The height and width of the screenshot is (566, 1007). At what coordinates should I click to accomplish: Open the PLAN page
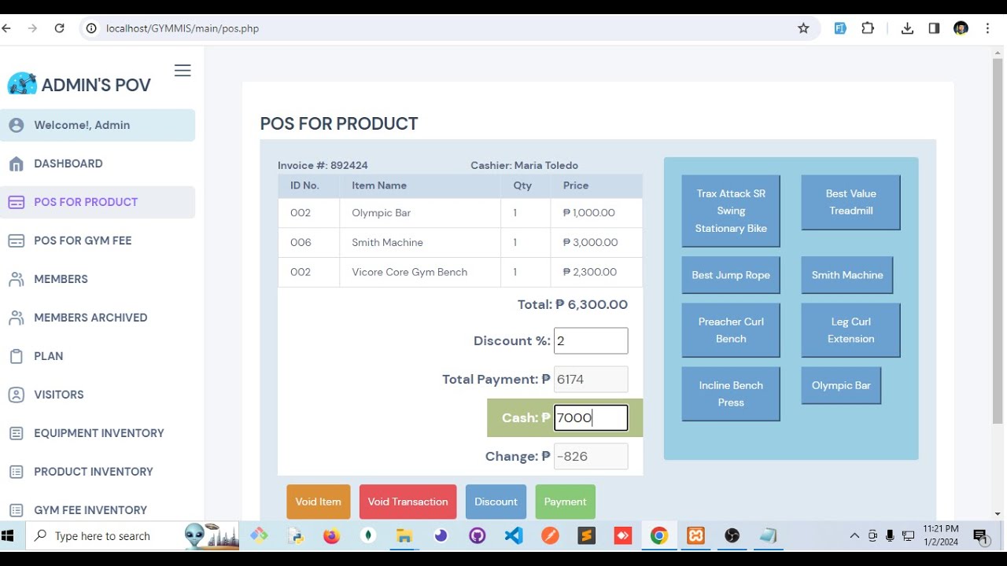point(48,356)
